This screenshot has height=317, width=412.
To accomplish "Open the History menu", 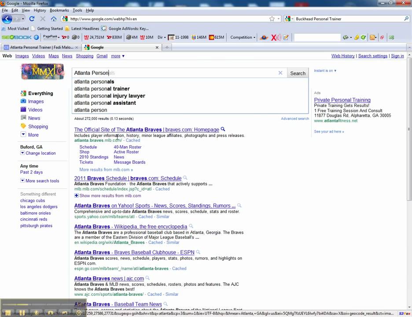I will (x=40, y=10).
